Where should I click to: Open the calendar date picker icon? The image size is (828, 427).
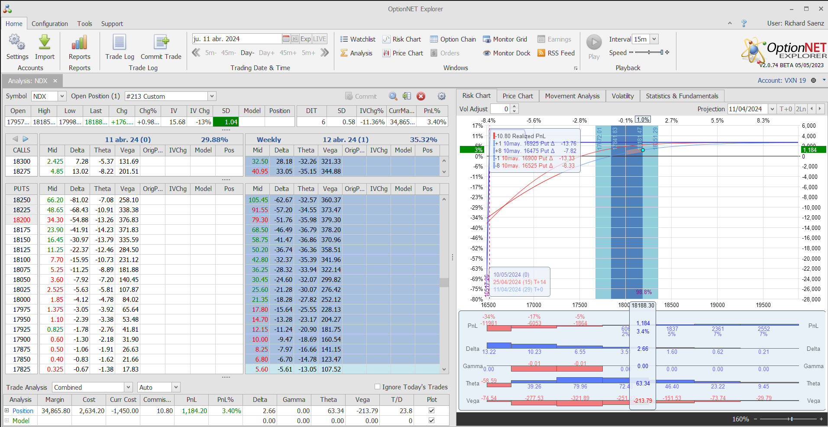(x=286, y=39)
